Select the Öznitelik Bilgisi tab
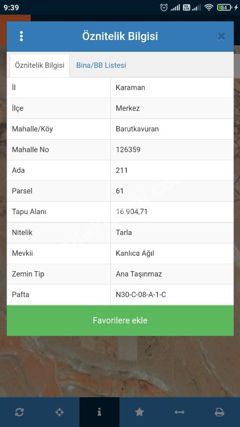The image size is (240, 427). pos(39,65)
